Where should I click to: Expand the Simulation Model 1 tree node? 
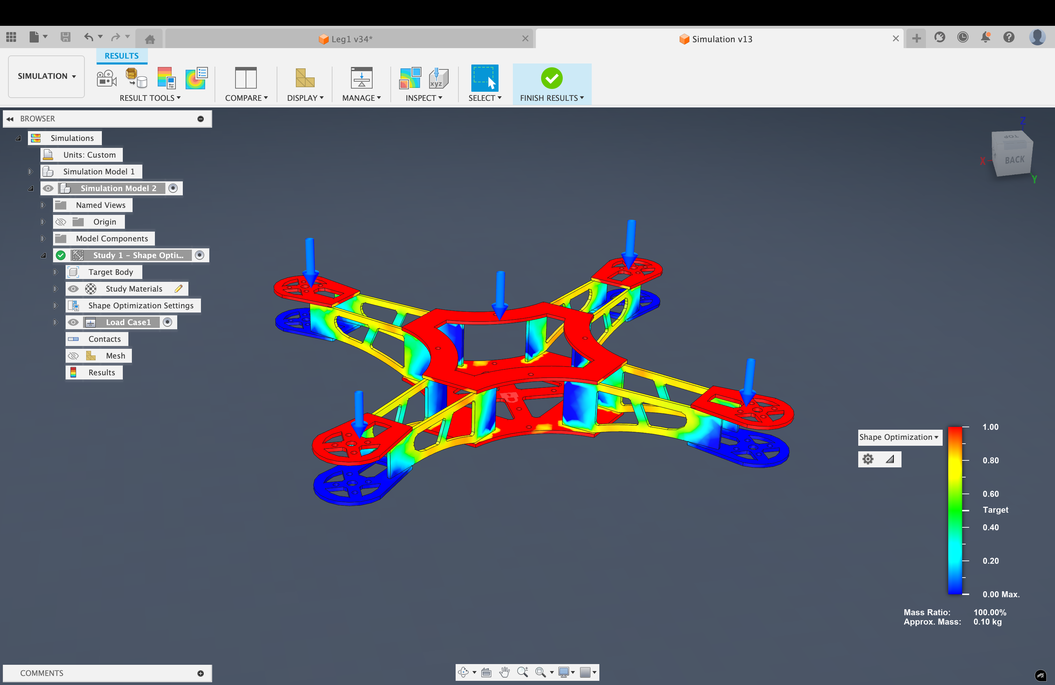31,172
